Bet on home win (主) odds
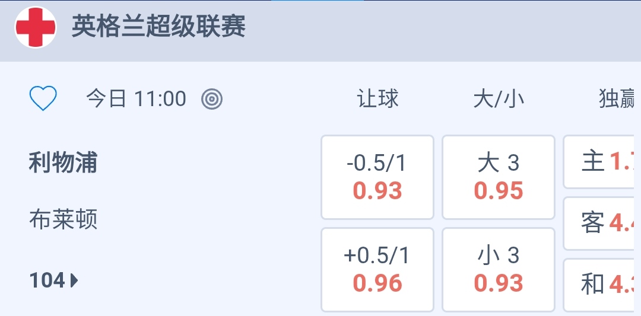This screenshot has height=316, width=641. point(602,161)
